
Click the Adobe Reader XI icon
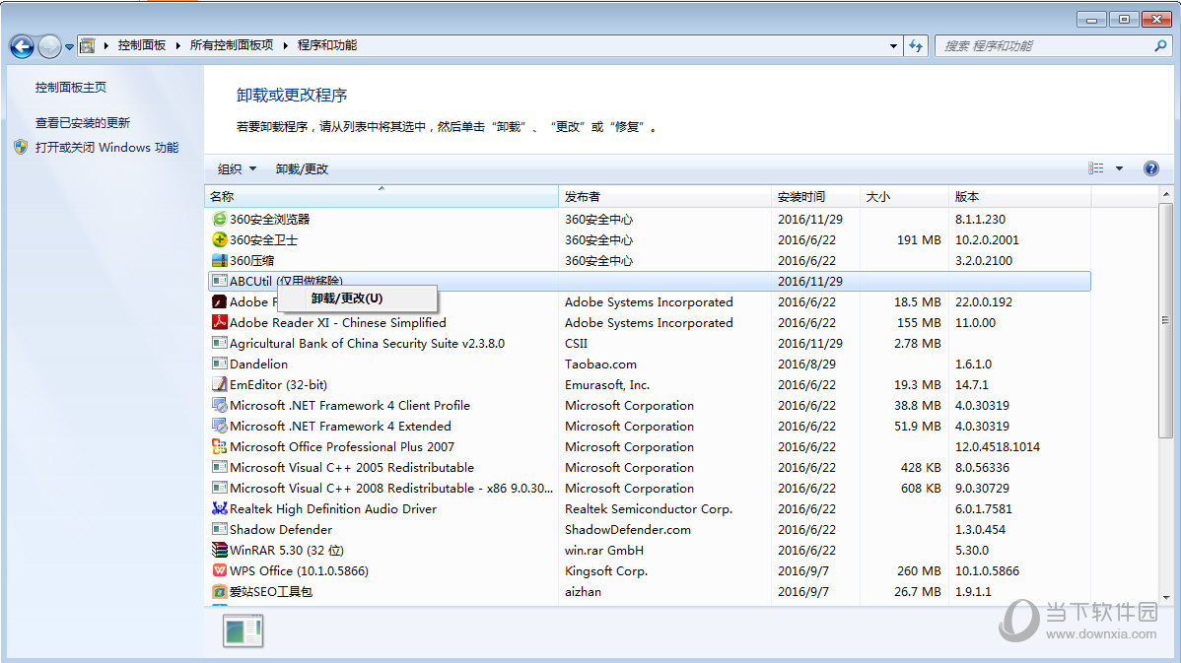(x=220, y=322)
